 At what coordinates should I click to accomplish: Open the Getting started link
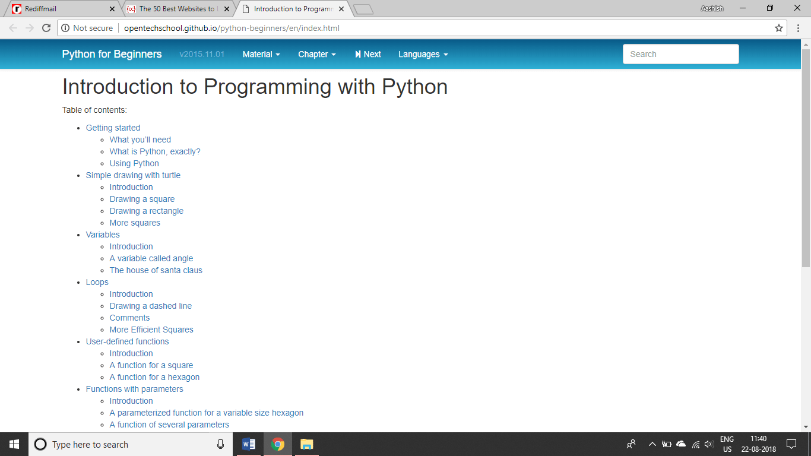pos(113,128)
